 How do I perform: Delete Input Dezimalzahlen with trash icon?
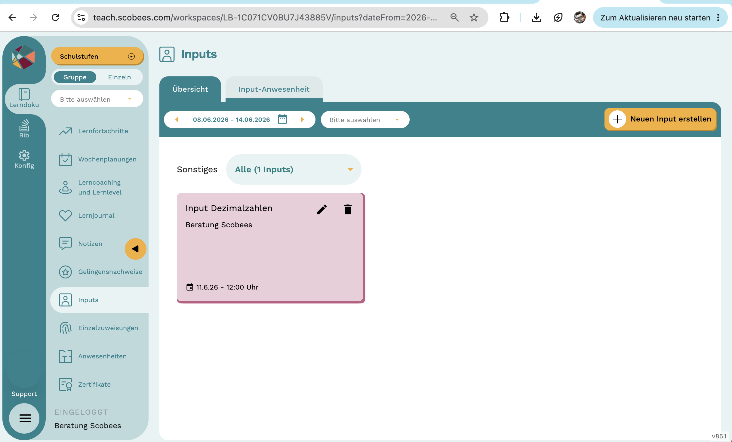[x=348, y=209]
